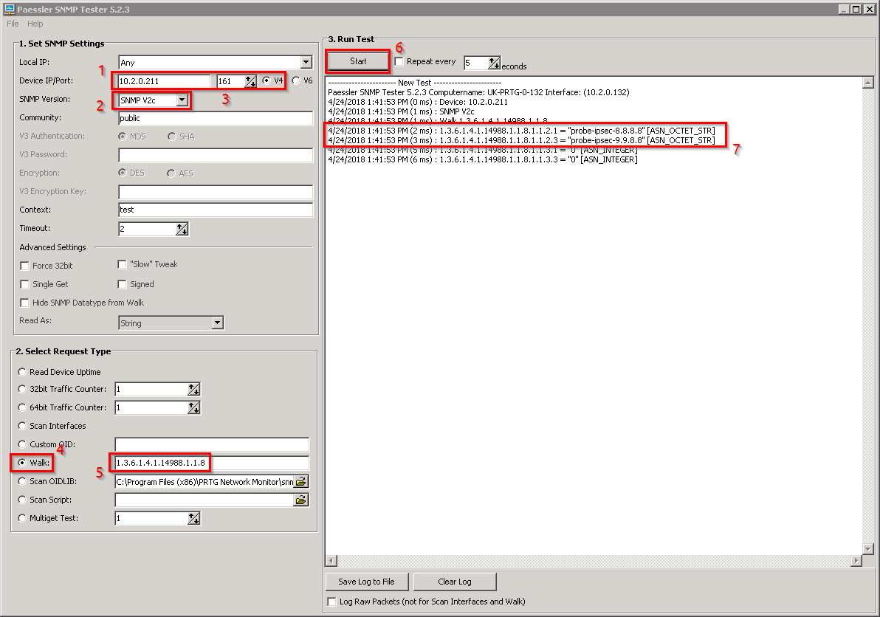The height and width of the screenshot is (617, 880).
Task: Click the Scan OIDLIB path field
Action: (x=204, y=481)
